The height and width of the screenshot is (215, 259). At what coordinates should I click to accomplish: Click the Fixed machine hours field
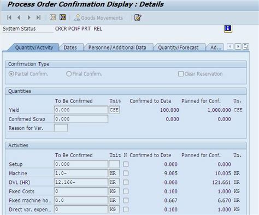click(81, 200)
